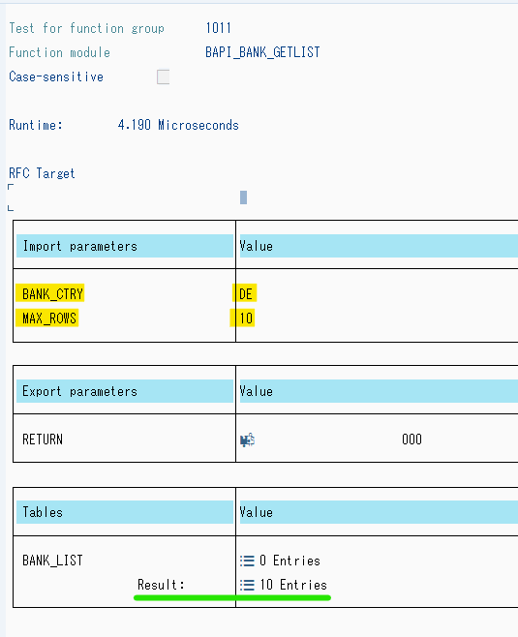Click the Import parameters header
This screenshot has height=637, width=518.
125,246
